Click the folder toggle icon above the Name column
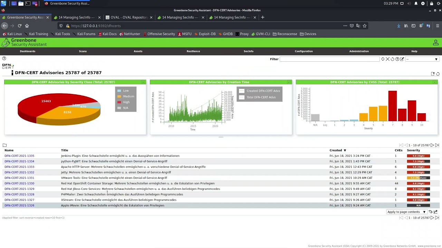The image size is (442, 248). pyautogui.click(x=4, y=145)
